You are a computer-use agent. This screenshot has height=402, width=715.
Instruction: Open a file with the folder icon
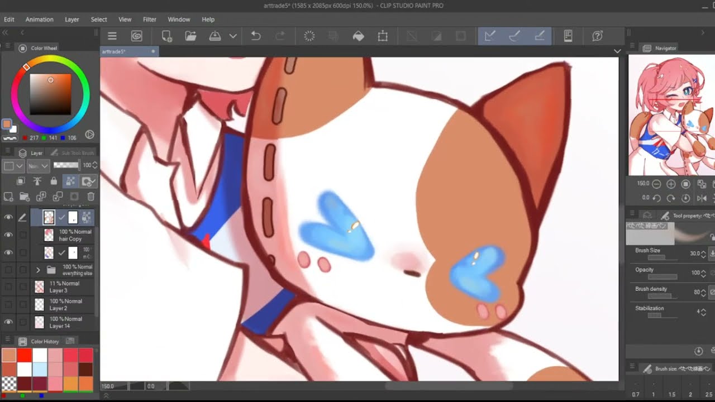(x=190, y=36)
